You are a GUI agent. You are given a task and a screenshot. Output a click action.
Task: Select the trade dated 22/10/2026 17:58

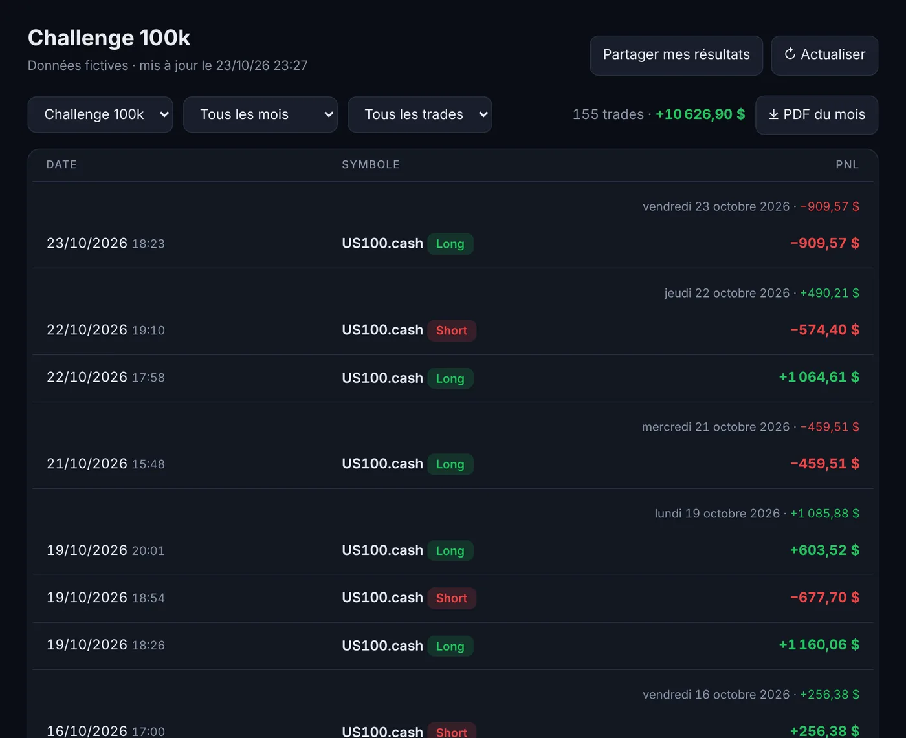pos(453,378)
